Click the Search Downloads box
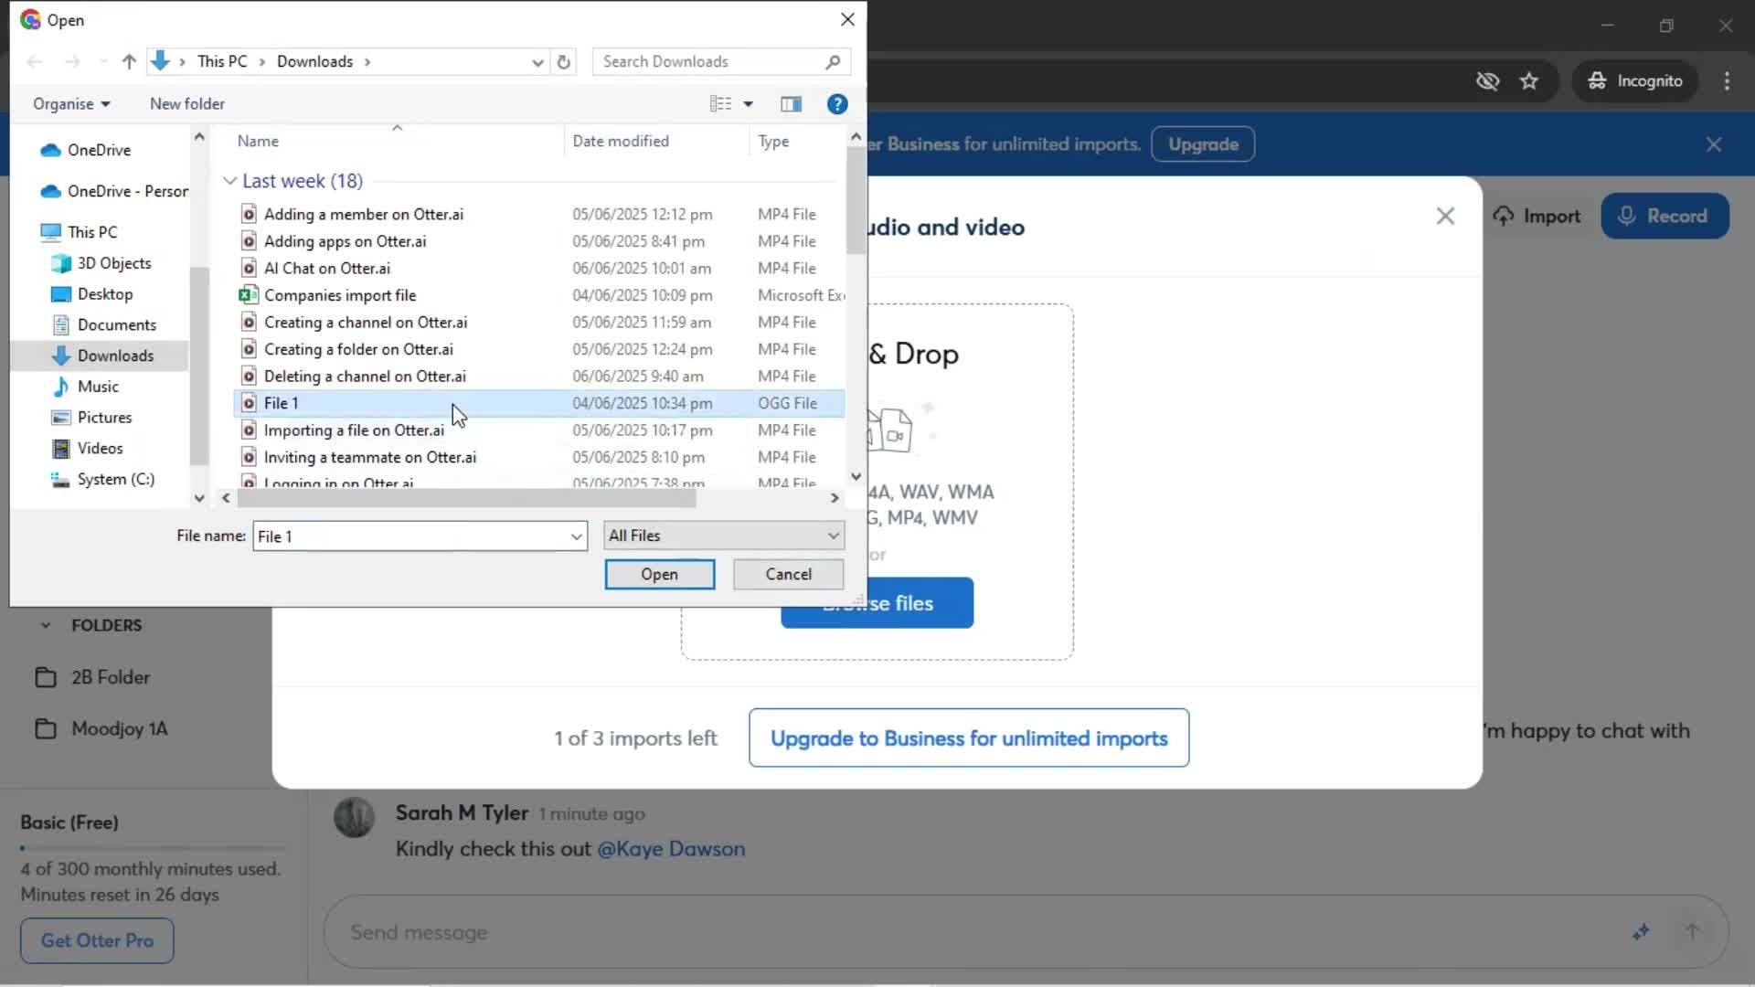This screenshot has width=1755, height=987. [x=721, y=61]
